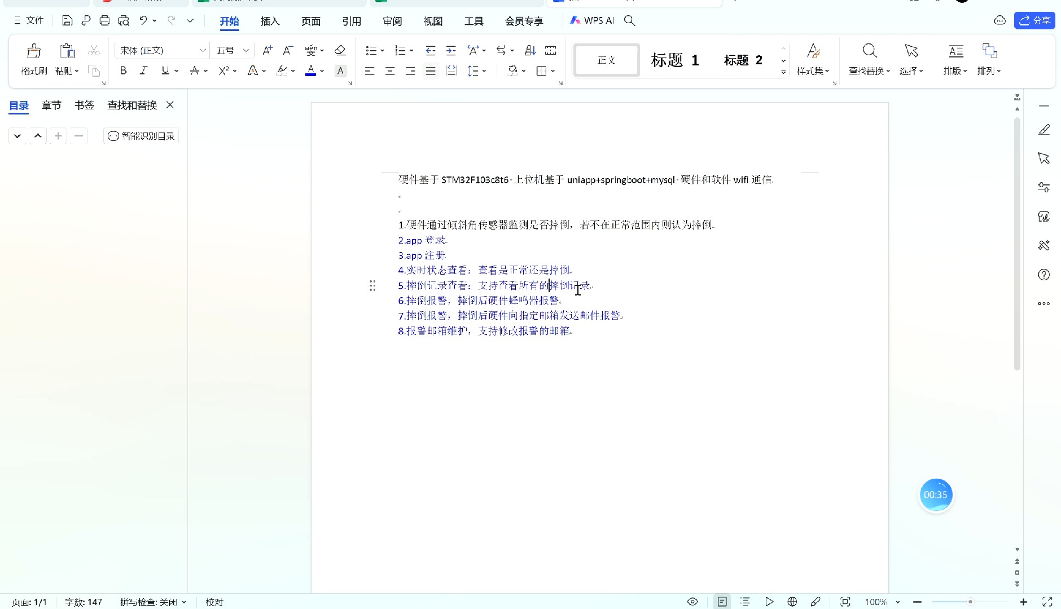Select the format painter 格式刷 tool
The image size is (1061, 609).
(33, 58)
